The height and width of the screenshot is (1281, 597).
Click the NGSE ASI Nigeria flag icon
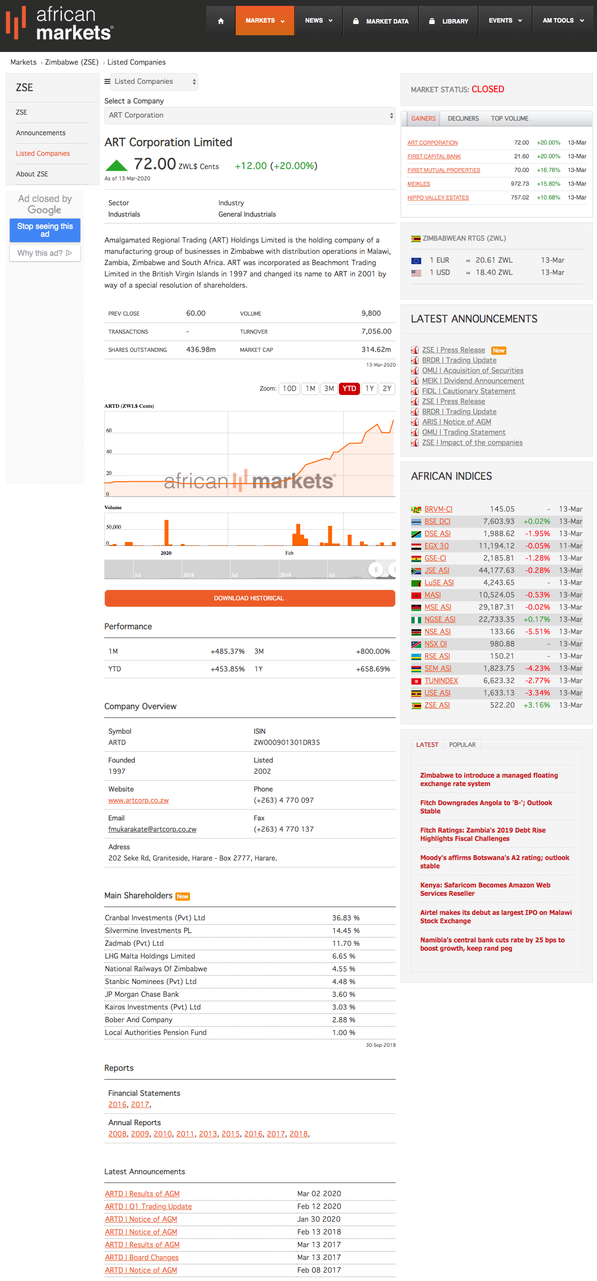(x=416, y=619)
